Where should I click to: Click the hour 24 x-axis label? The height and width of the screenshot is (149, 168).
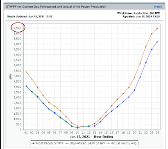[x=157, y=133]
